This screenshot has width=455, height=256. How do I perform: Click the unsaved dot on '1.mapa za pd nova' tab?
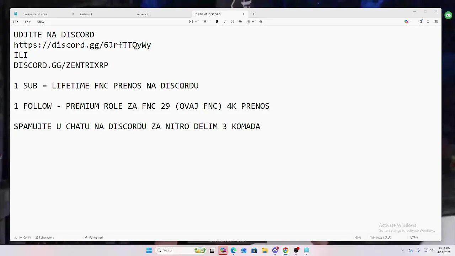(x=73, y=14)
